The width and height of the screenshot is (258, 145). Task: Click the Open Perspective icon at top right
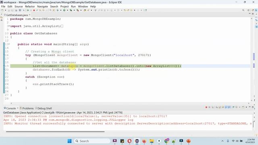pos(249,10)
